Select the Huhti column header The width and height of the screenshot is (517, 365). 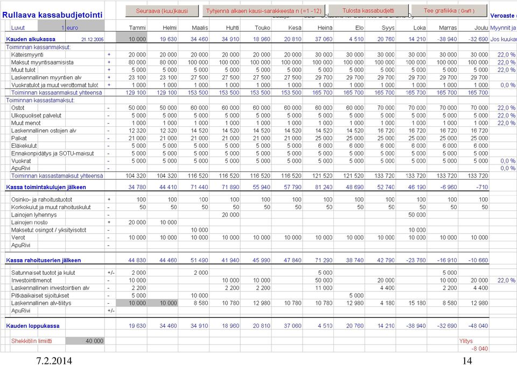click(x=233, y=27)
